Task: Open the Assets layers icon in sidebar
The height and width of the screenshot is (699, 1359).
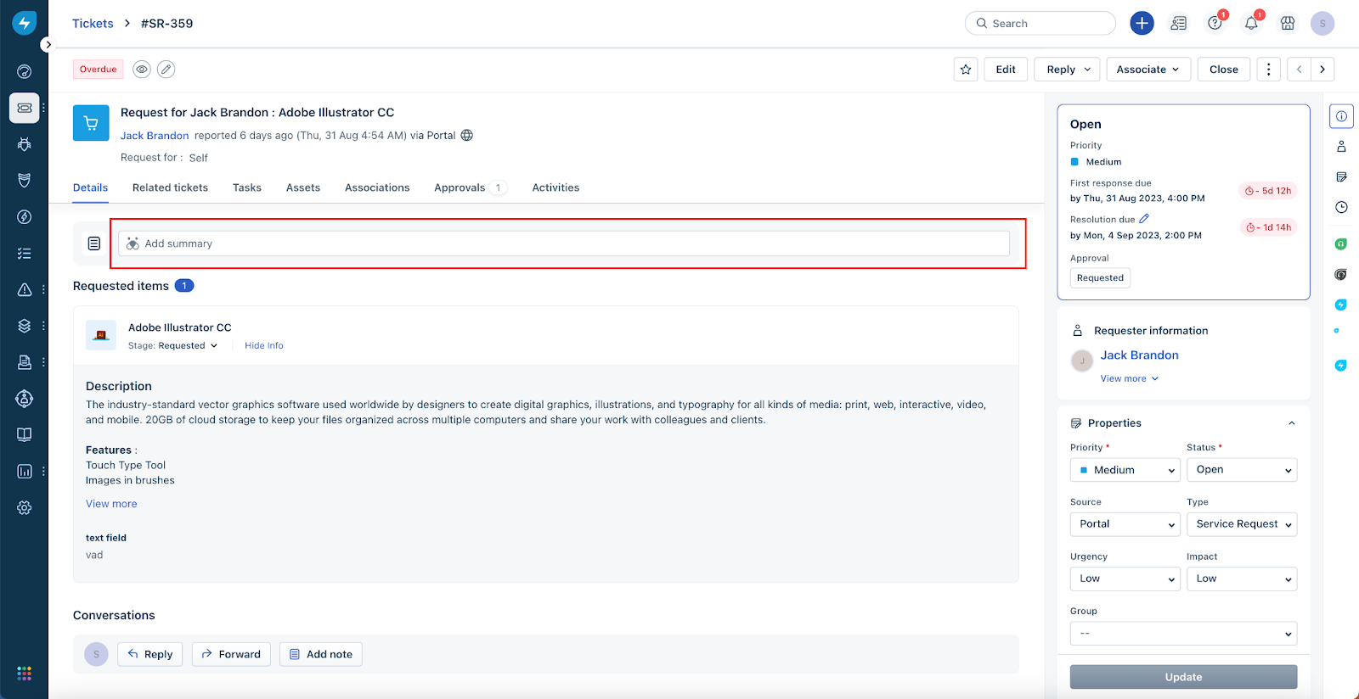Action: click(x=25, y=326)
